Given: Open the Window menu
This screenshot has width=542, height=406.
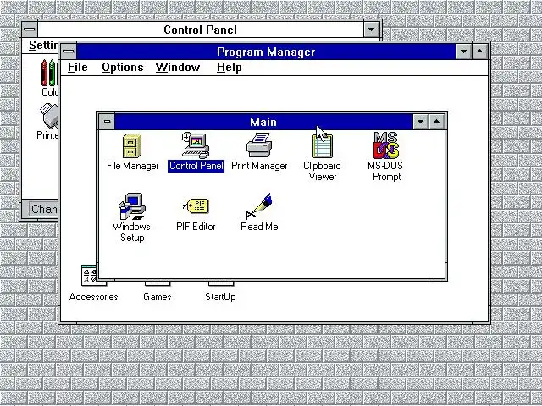Looking at the screenshot, I should point(178,68).
